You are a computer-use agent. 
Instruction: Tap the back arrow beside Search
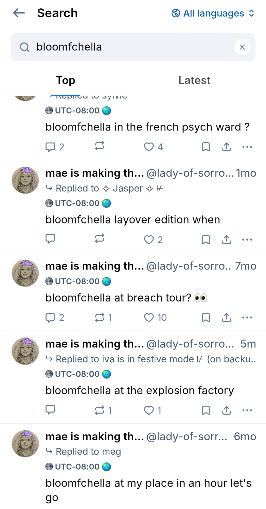coord(19,13)
